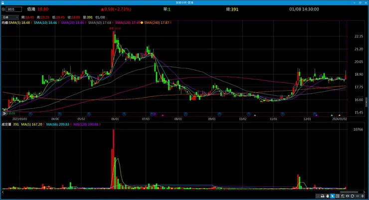Click the MA(66) 209.83 volume label
369x200 pixels.
click(58, 124)
